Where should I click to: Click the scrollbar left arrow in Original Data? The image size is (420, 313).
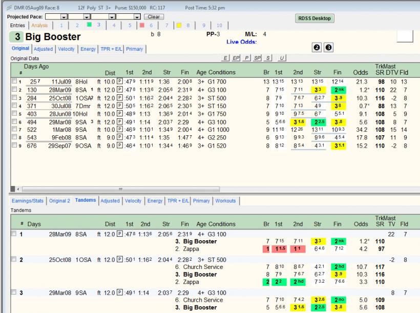18,189
